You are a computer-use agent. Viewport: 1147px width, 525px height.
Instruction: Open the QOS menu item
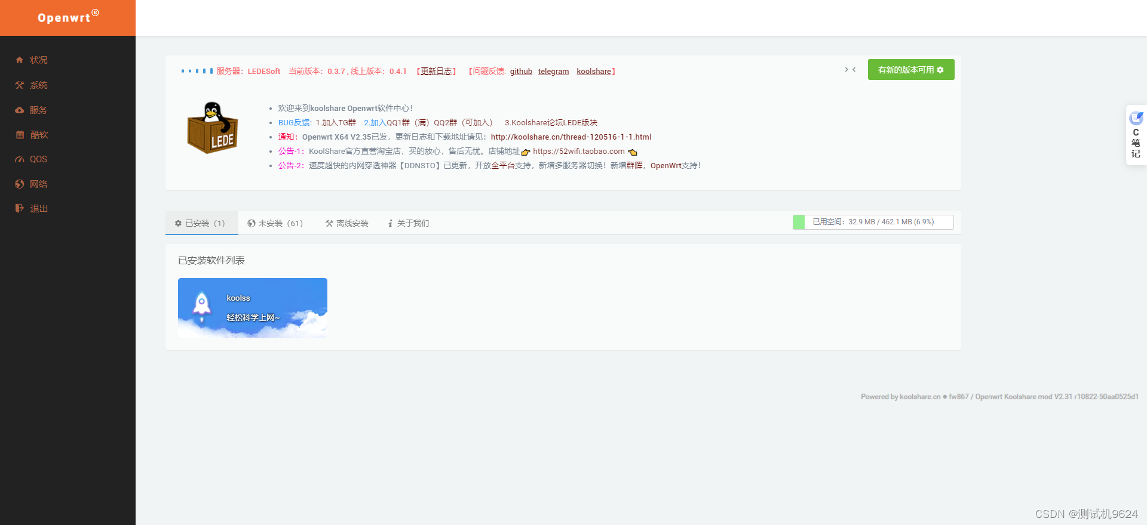click(x=39, y=159)
